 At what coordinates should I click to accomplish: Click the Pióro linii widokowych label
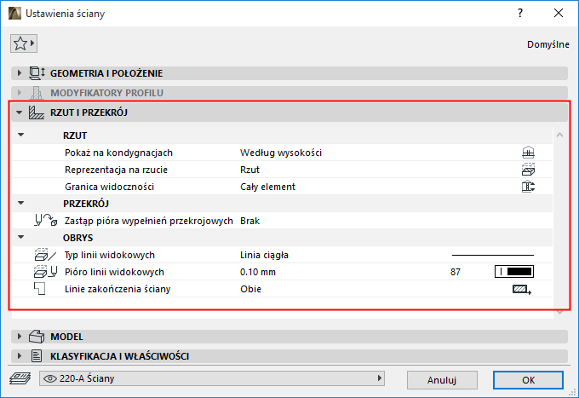pyautogui.click(x=114, y=272)
